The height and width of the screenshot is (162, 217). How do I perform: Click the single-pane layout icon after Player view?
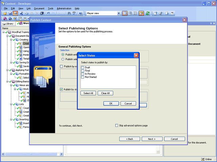125,13
